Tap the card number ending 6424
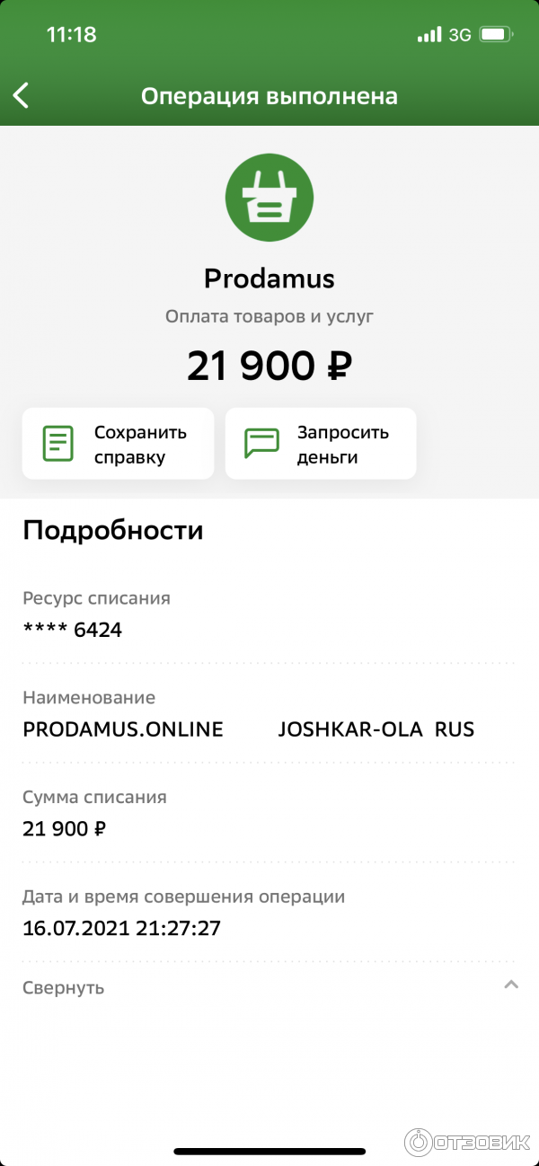539x1166 pixels. point(73,630)
